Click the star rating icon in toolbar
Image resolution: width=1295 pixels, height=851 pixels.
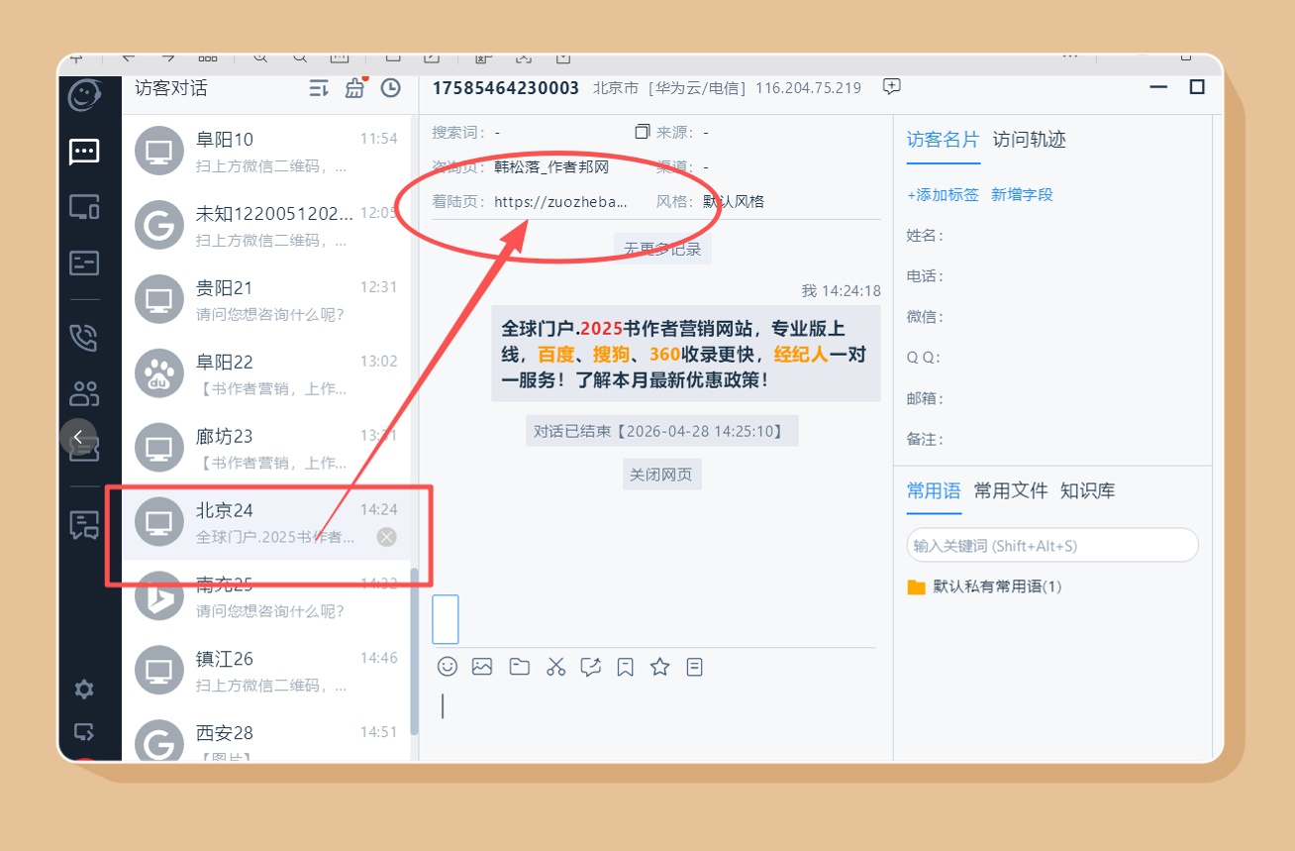pyautogui.click(x=660, y=667)
